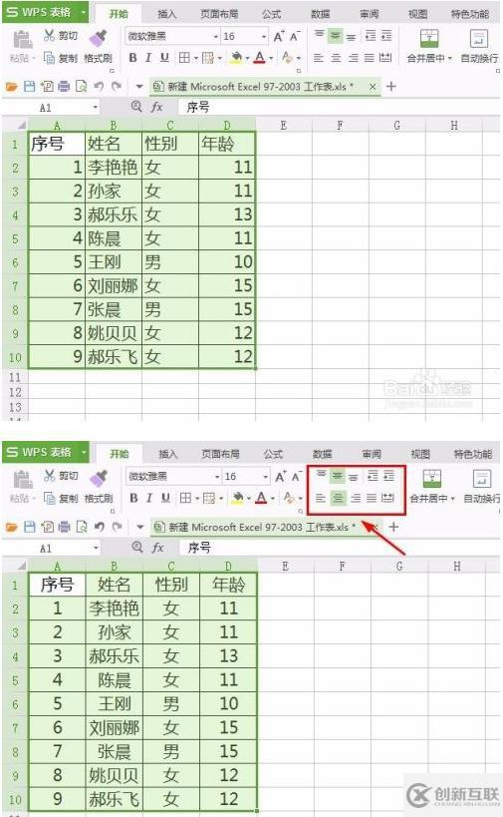Open Page Layout tab in upper window

click(219, 14)
